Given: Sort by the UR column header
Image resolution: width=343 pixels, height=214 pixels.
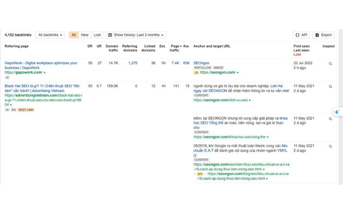Looking at the screenshot, I should pyautogui.click(x=99, y=46).
